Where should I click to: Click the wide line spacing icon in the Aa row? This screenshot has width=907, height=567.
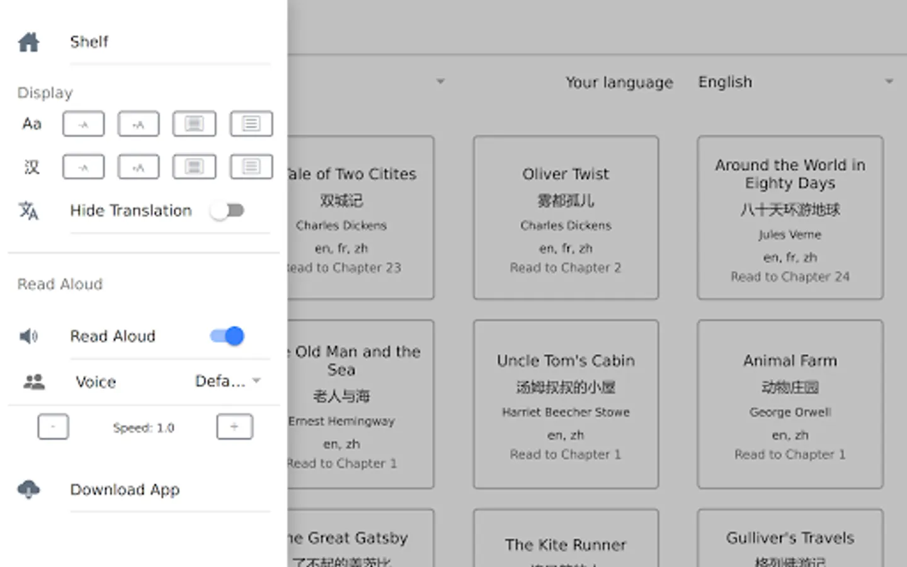(x=251, y=124)
